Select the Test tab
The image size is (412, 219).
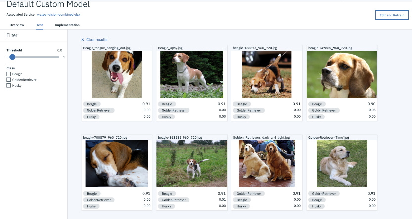pos(40,25)
